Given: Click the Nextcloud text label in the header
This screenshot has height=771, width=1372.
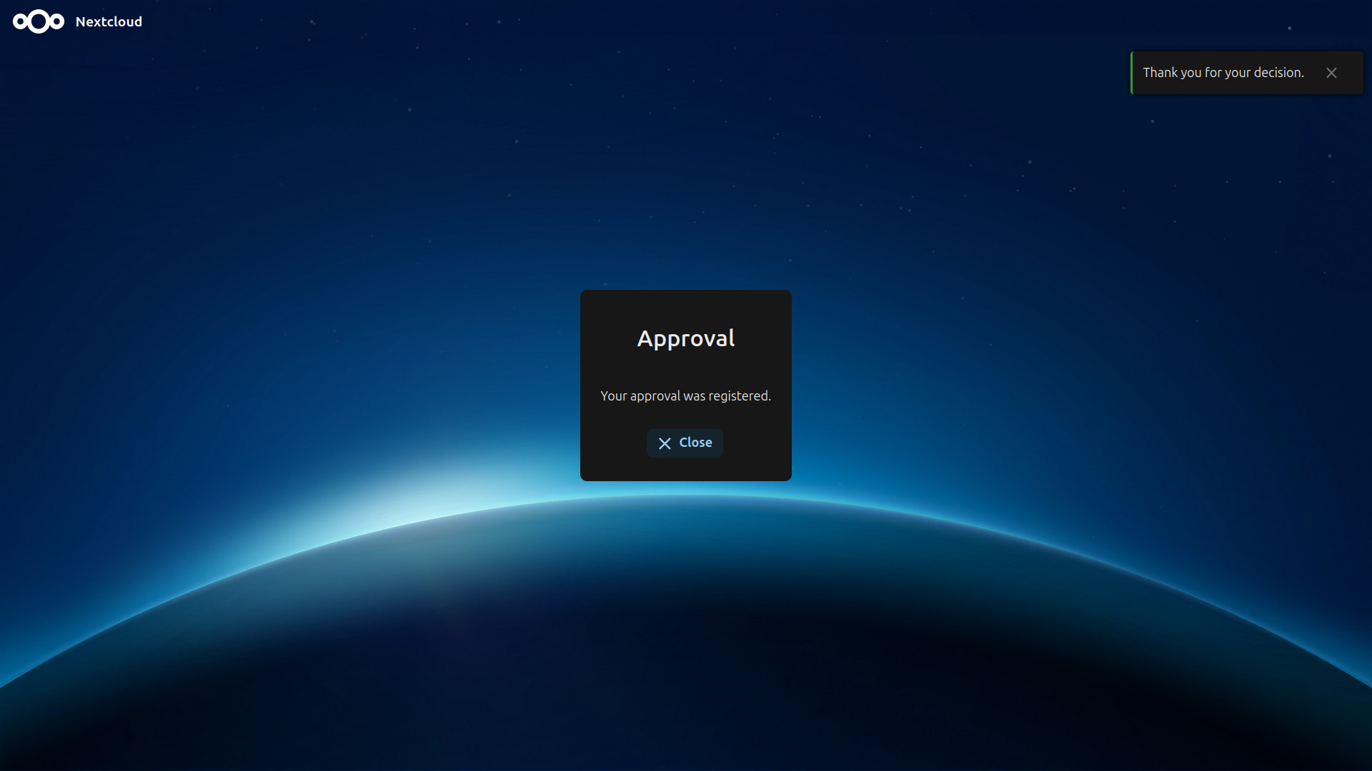Looking at the screenshot, I should point(109,22).
